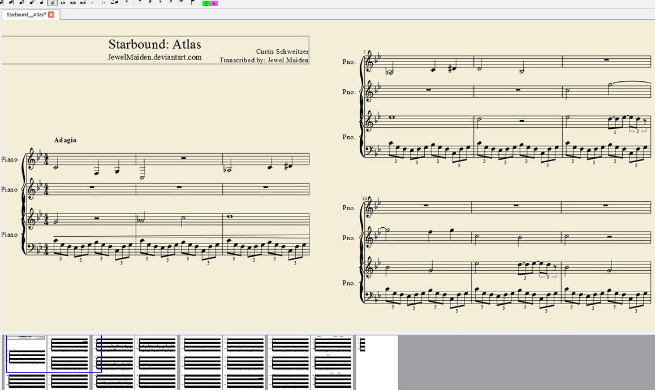This screenshot has height=390, width=655.
Task: Click the tie notes icon
Action: pyautogui.click(x=114, y=2)
